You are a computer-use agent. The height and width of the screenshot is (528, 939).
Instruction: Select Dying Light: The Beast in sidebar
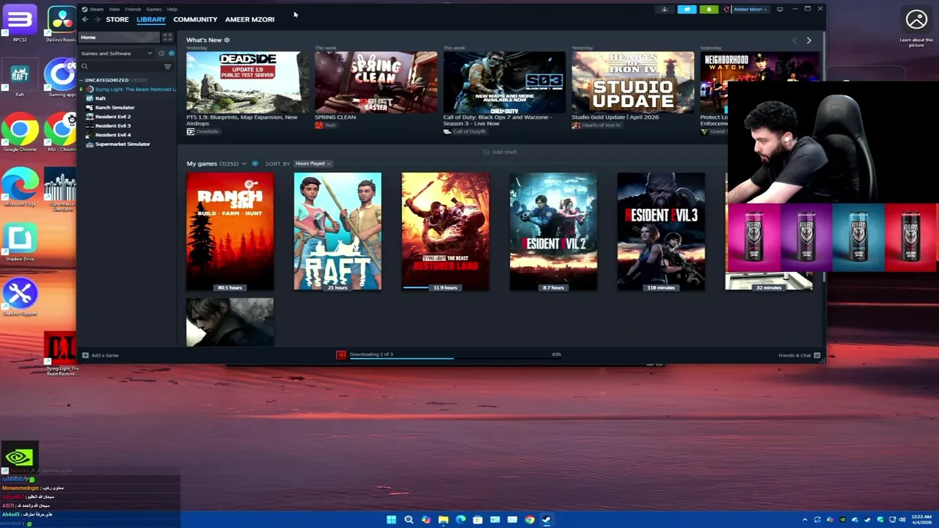132,89
